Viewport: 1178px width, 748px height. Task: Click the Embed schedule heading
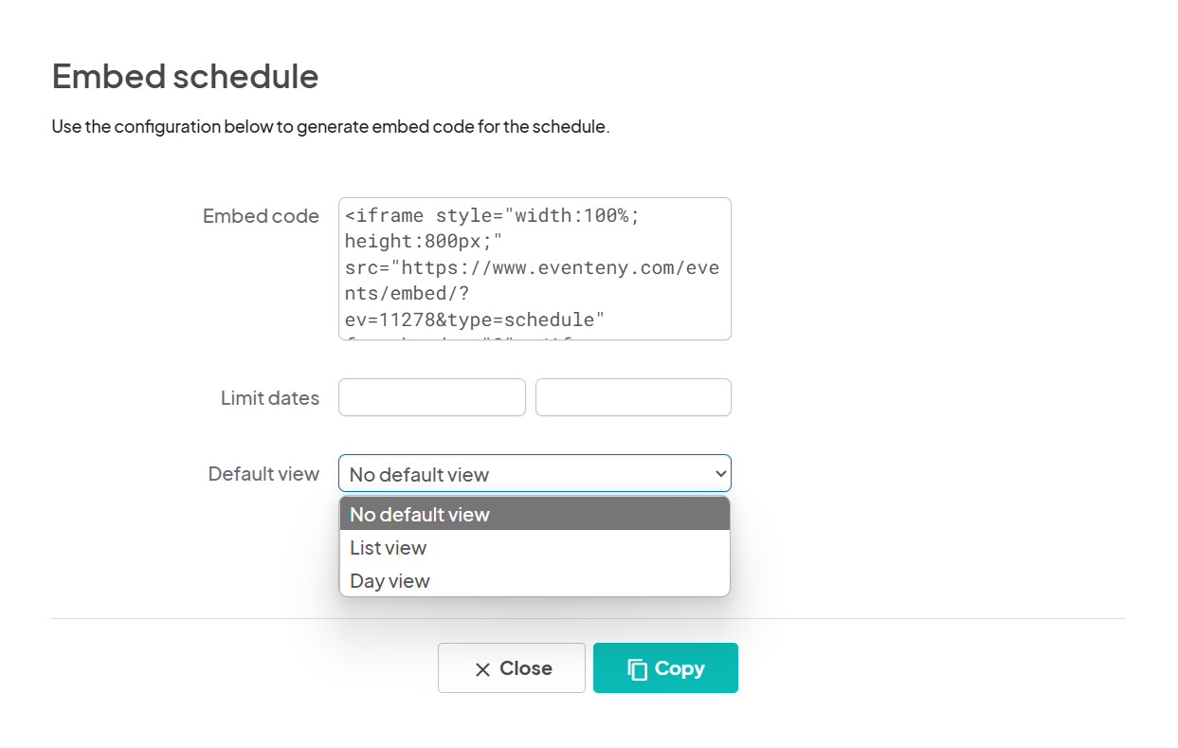pos(186,77)
